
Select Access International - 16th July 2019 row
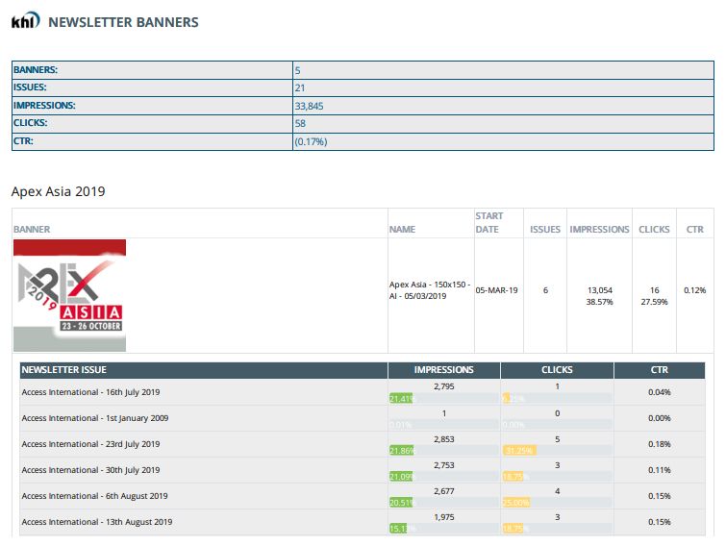pyautogui.click(x=363, y=392)
